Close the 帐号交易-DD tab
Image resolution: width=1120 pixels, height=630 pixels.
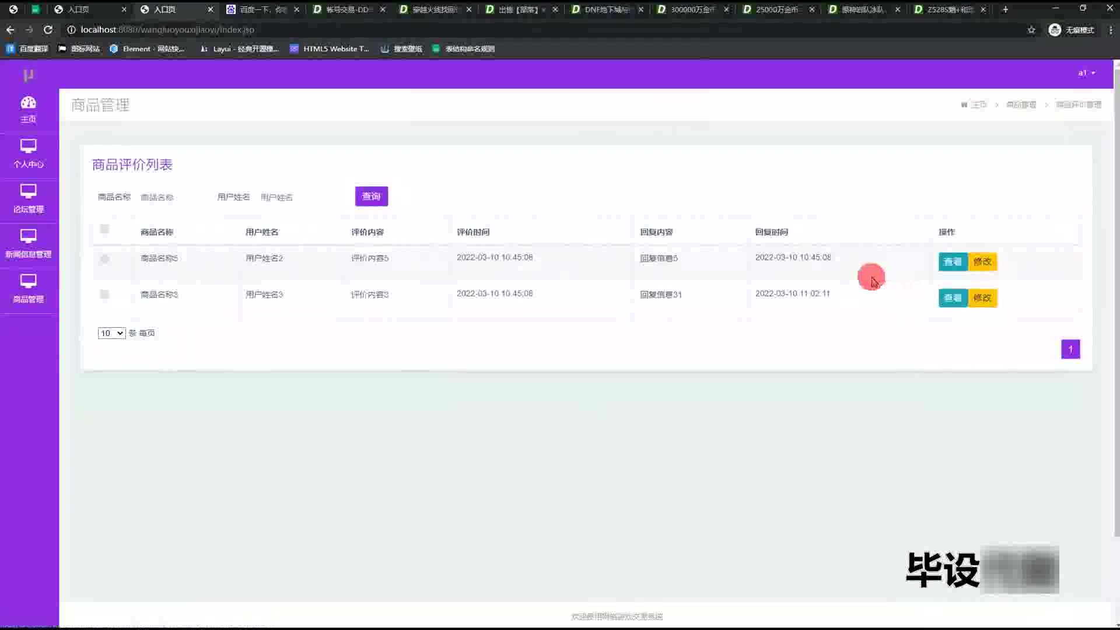[x=383, y=9]
